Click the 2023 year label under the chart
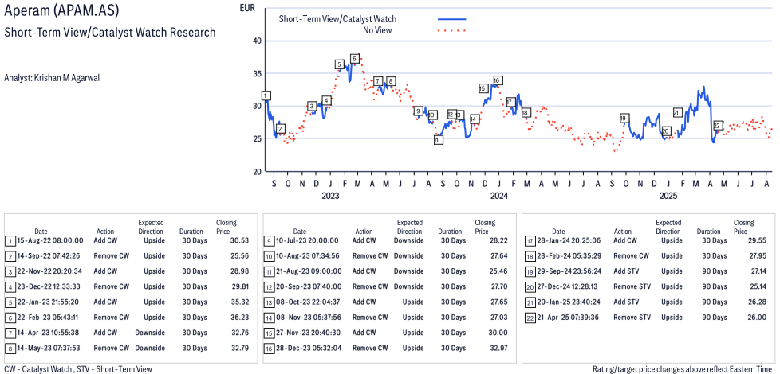 tap(330, 196)
